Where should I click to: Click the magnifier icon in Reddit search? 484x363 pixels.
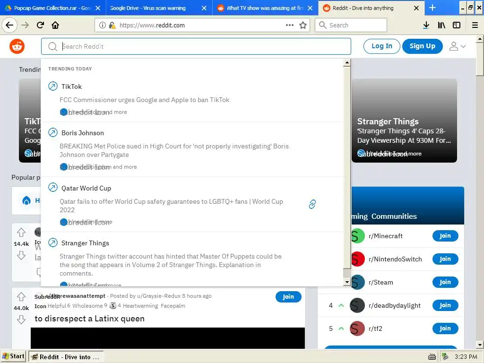[53, 47]
